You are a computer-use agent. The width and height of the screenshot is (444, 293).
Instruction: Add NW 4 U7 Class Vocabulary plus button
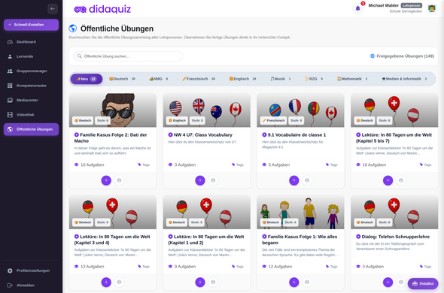coord(200,180)
